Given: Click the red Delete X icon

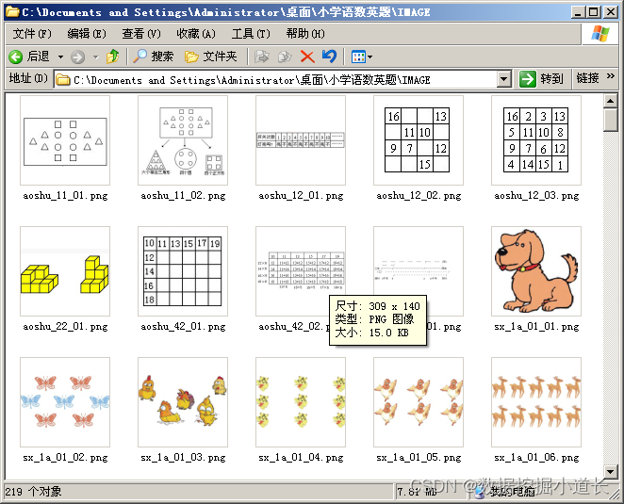Looking at the screenshot, I should [x=307, y=57].
